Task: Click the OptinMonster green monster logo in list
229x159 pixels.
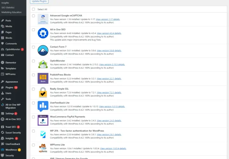Action: tap(43, 64)
